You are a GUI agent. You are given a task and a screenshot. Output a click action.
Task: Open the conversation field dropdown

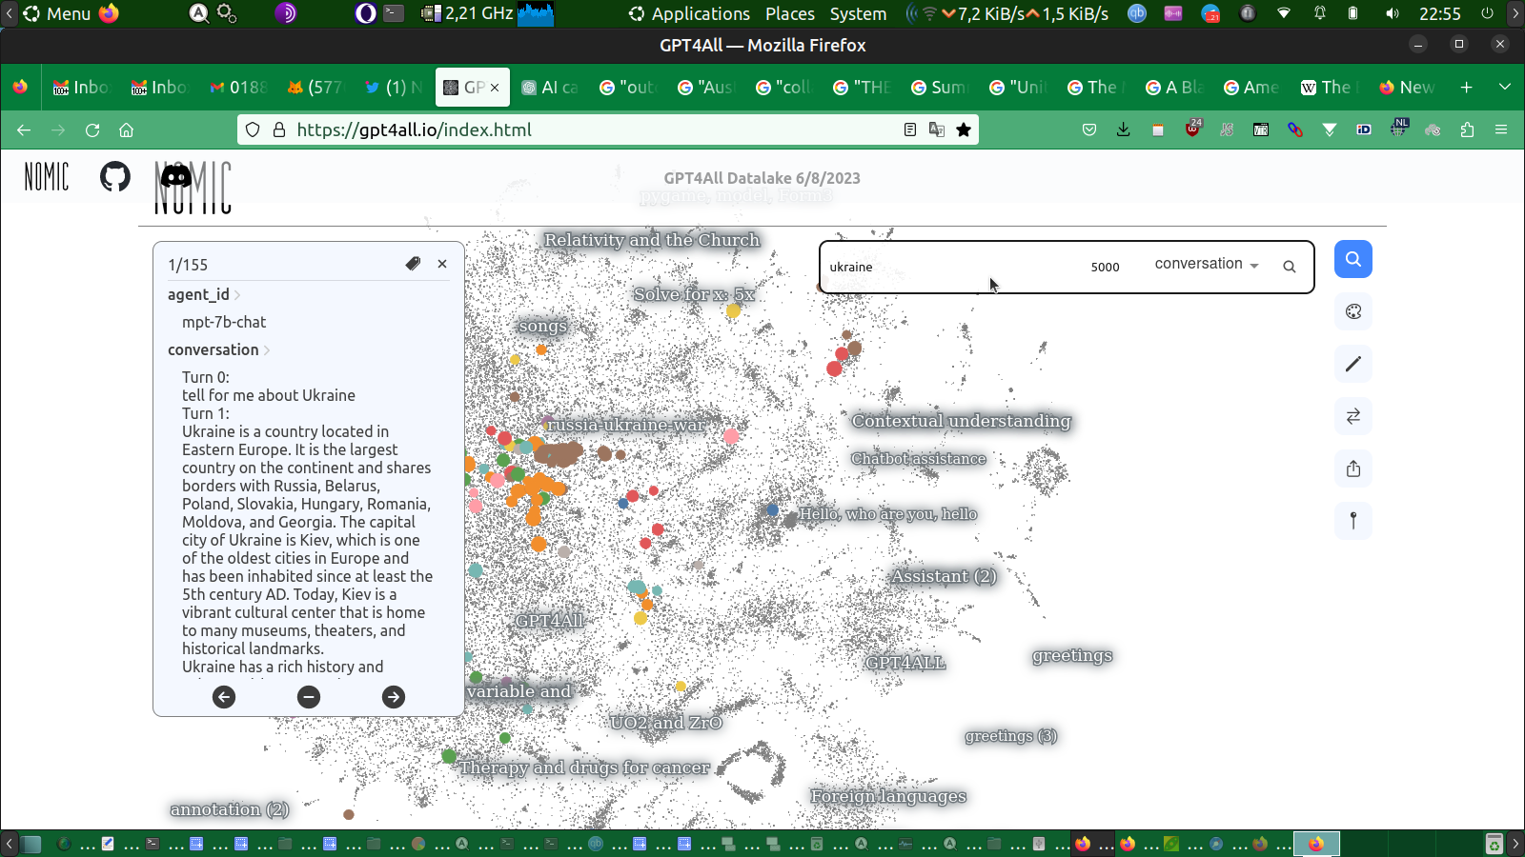pyautogui.click(x=1206, y=265)
